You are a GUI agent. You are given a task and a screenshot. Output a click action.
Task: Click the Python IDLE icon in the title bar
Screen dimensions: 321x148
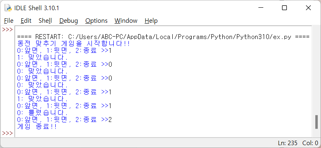9,8
